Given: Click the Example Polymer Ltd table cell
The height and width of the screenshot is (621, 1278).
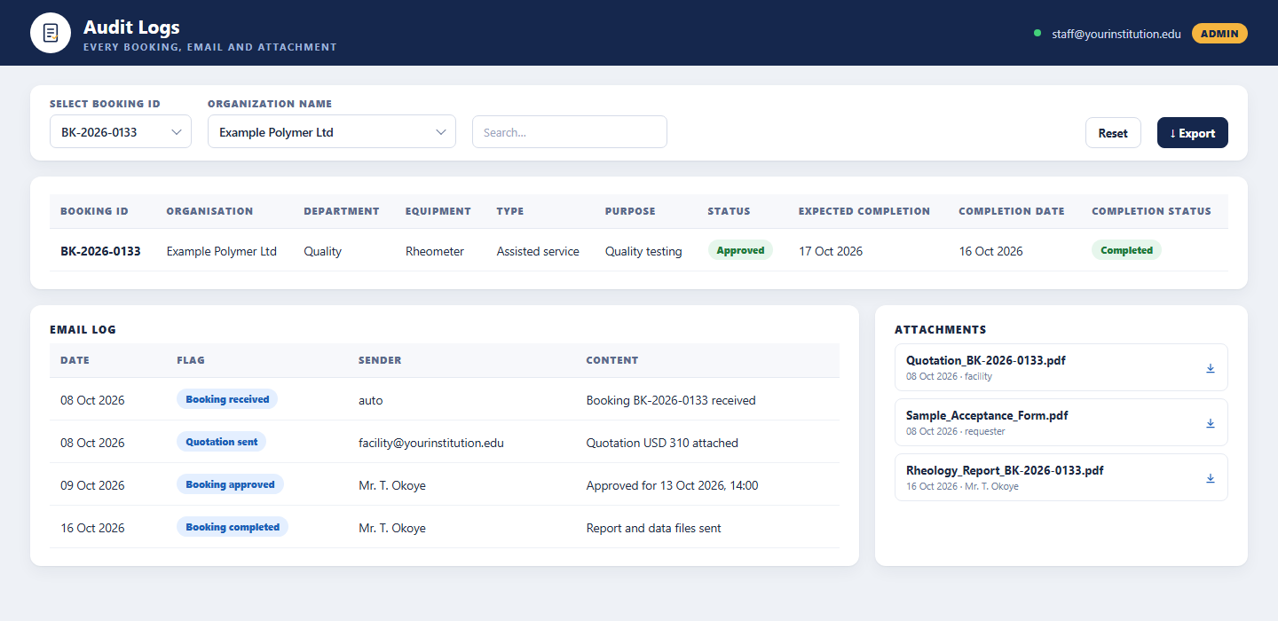Looking at the screenshot, I should point(222,251).
